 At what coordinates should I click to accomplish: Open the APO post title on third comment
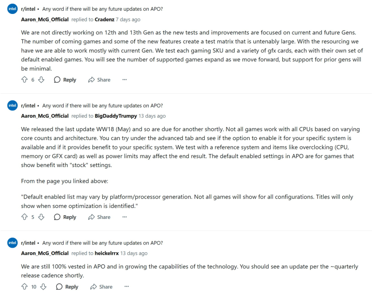coord(102,243)
